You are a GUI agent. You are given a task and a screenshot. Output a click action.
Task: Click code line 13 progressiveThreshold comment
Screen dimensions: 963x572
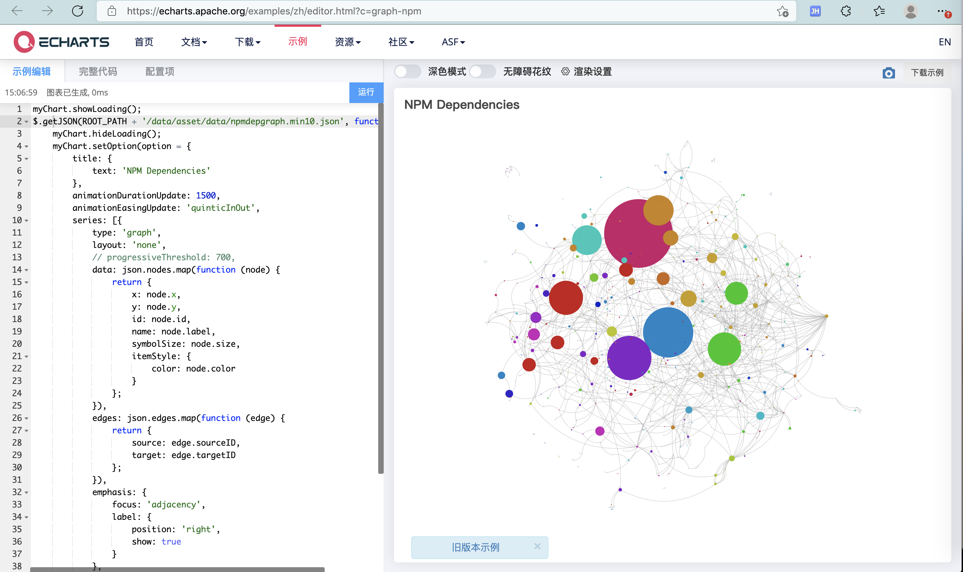pyautogui.click(x=163, y=257)
